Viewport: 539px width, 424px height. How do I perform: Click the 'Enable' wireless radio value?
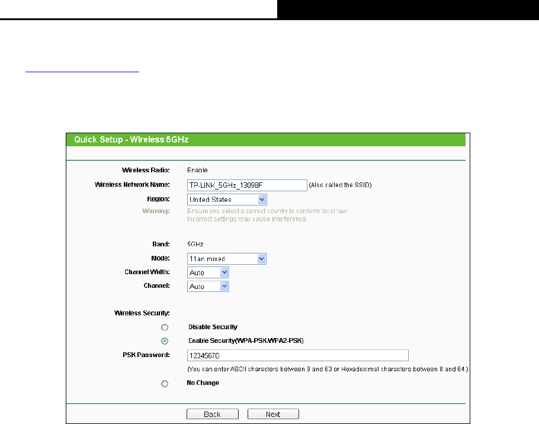click(197, 170)
